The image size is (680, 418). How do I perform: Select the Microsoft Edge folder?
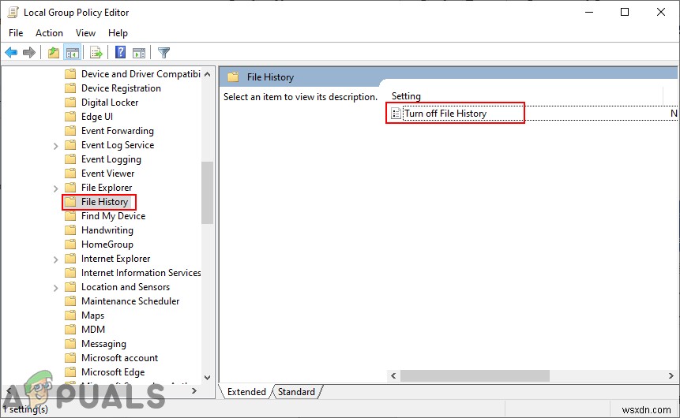(113, 372)
